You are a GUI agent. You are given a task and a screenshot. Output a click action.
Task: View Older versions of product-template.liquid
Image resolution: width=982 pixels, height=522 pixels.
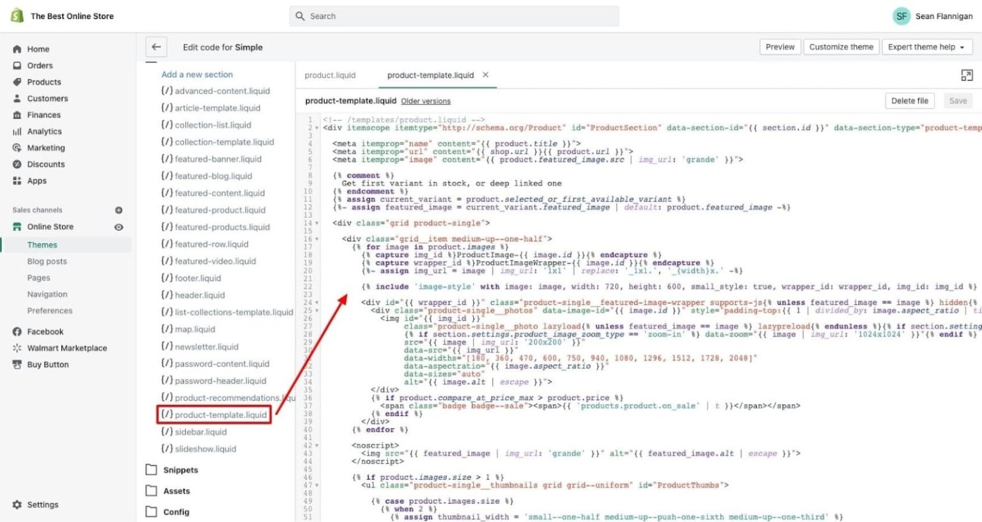click(x=425, y=101)
